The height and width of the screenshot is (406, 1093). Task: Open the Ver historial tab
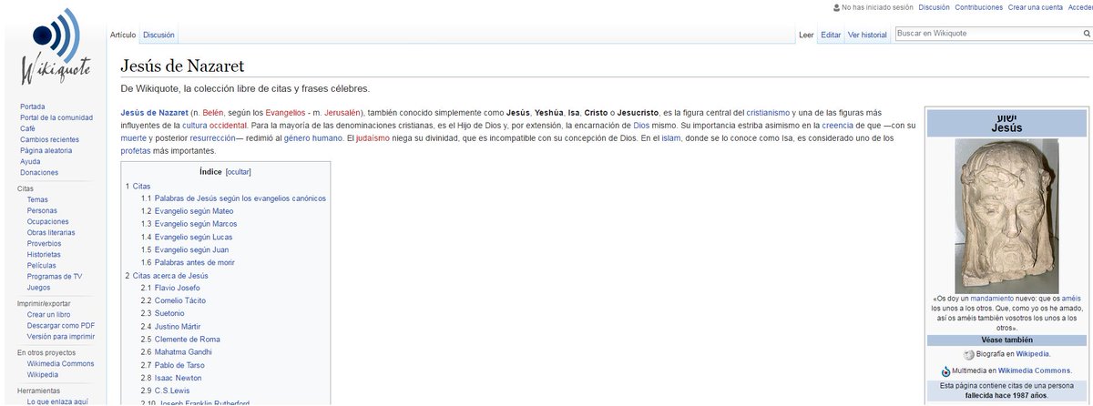867,35
